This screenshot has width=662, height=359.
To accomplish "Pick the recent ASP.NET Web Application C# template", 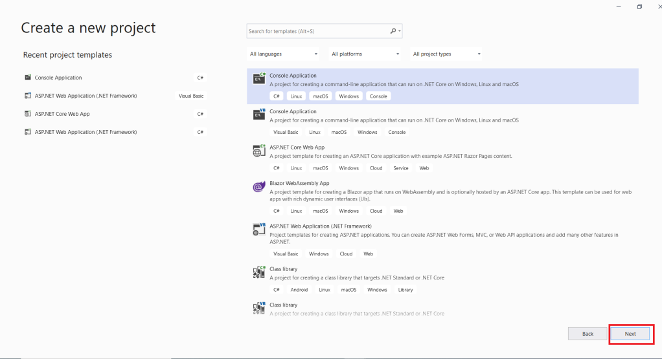I will tap(86, 132).
